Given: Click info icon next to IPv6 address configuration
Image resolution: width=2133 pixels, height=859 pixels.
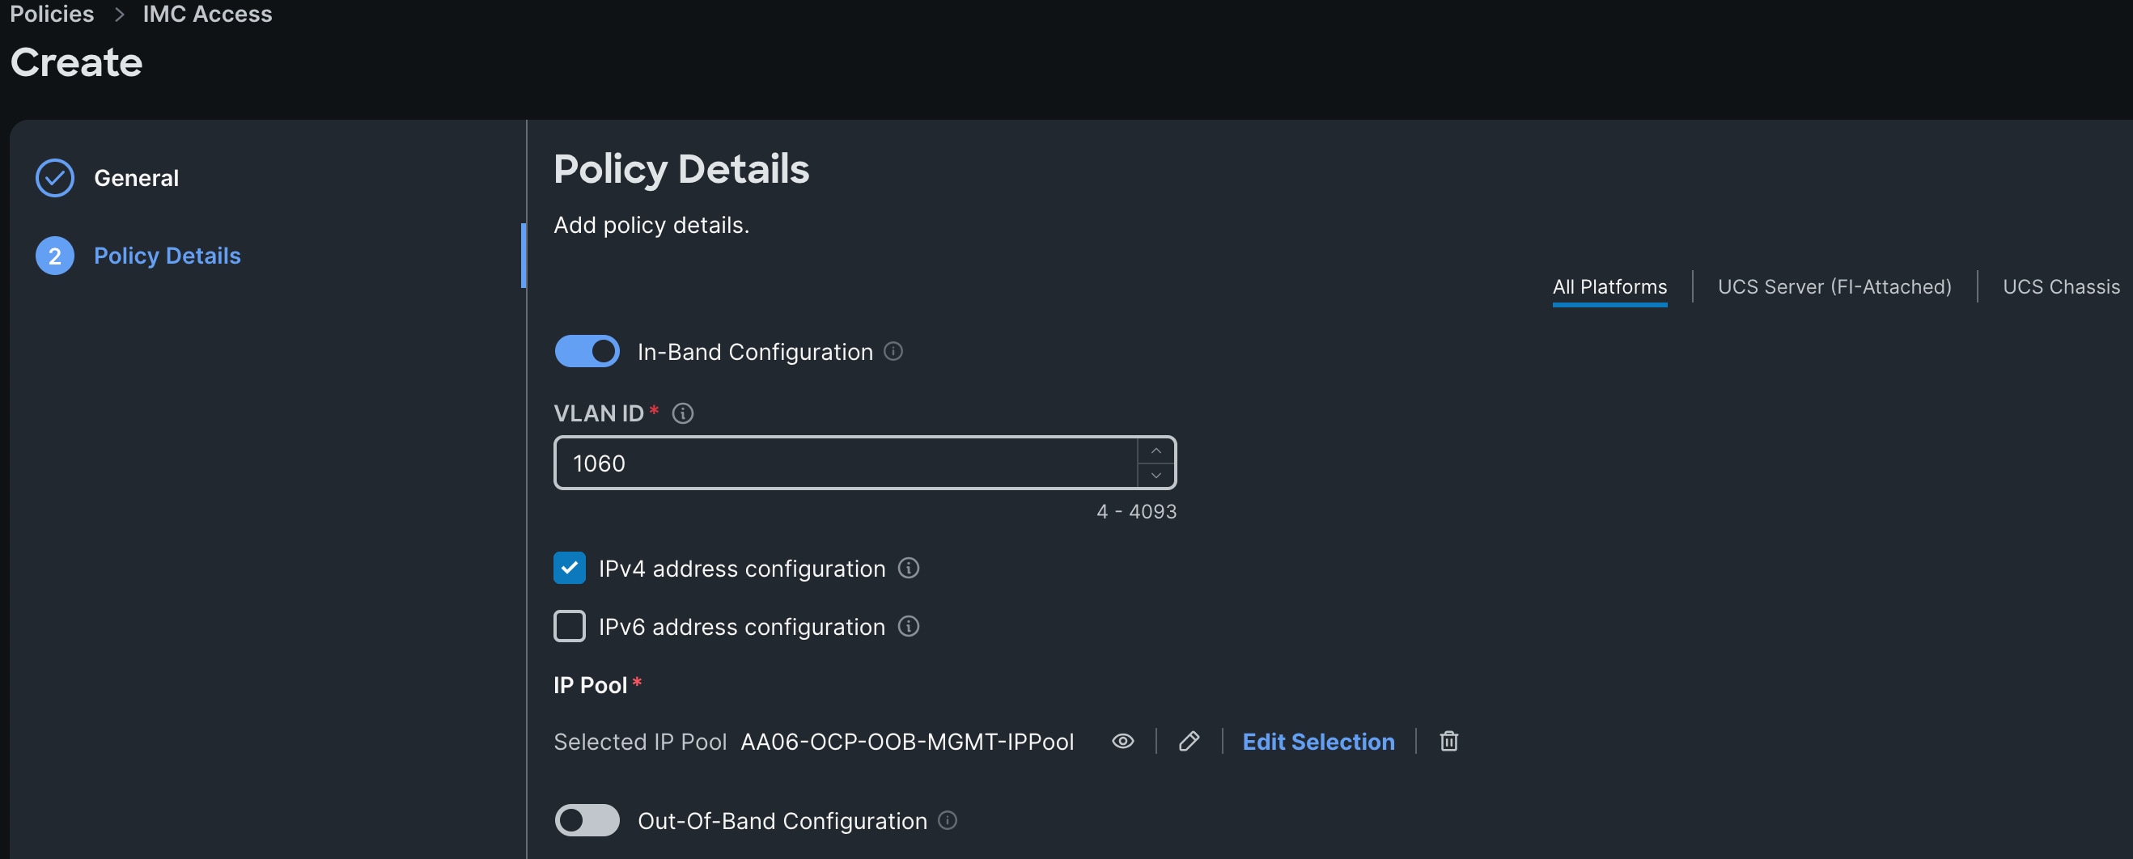Looking at the screenshot, I should (x=909, y=627).
